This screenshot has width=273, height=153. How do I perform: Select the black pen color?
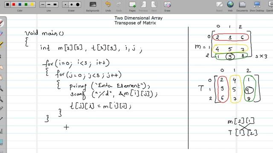pyautogui.click(x=7, y=5)
